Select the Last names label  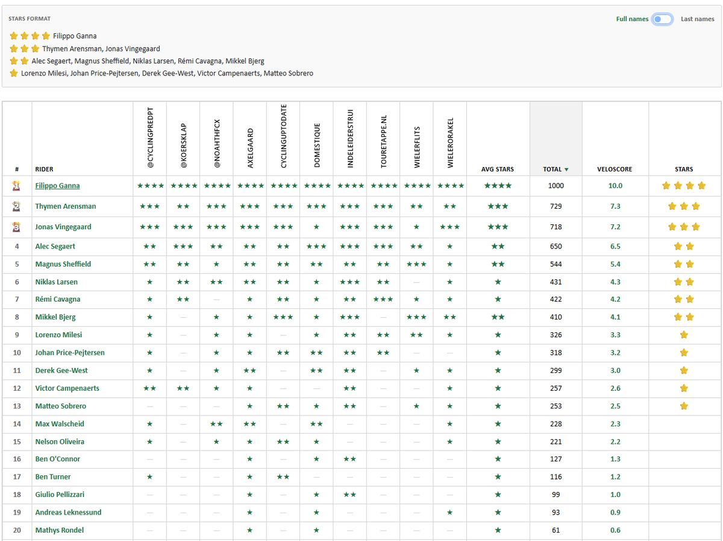(x=698, y=19)
